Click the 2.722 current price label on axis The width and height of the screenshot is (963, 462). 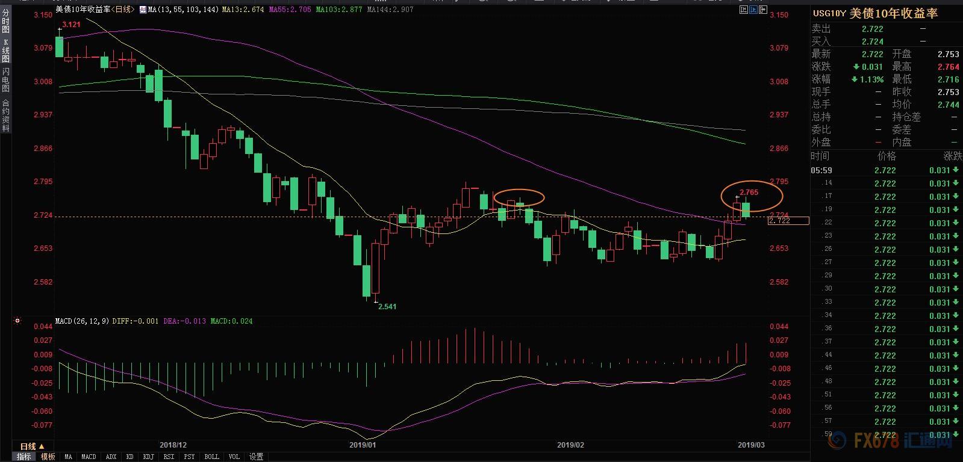(x=788, y=221)
